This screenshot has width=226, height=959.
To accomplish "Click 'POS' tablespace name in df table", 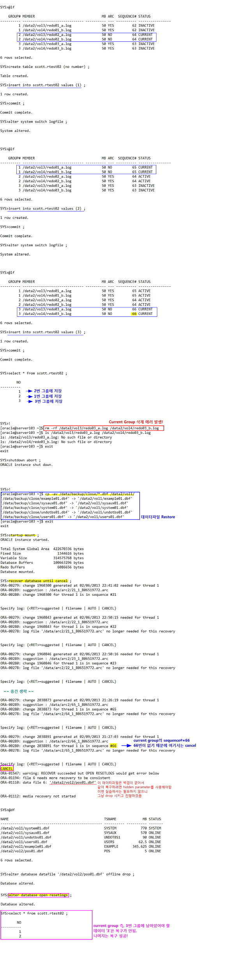I will click(x=107, y=852).
